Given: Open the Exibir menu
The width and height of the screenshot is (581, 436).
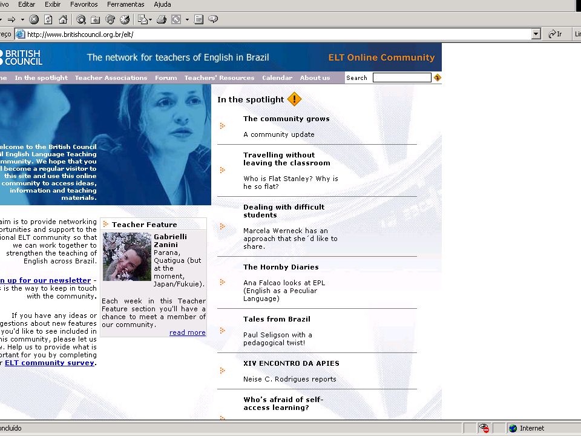Looking at the screenshot, I should [53, 4].
